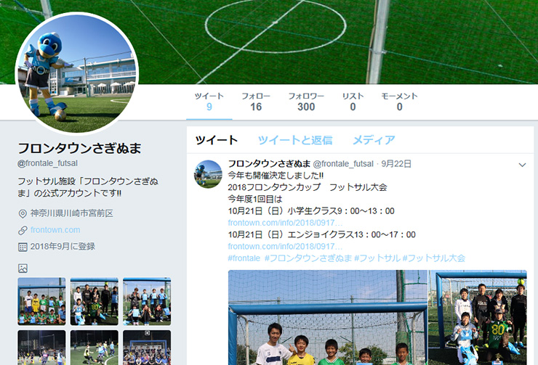
Task: View the リスト 0 stat
Action: click(x=353, y=102)
